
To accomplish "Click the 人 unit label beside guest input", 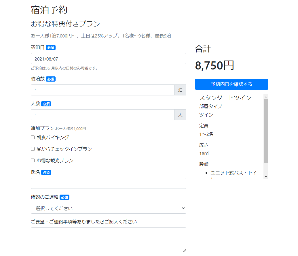I will pyautogui.click(x=180, y=114).
